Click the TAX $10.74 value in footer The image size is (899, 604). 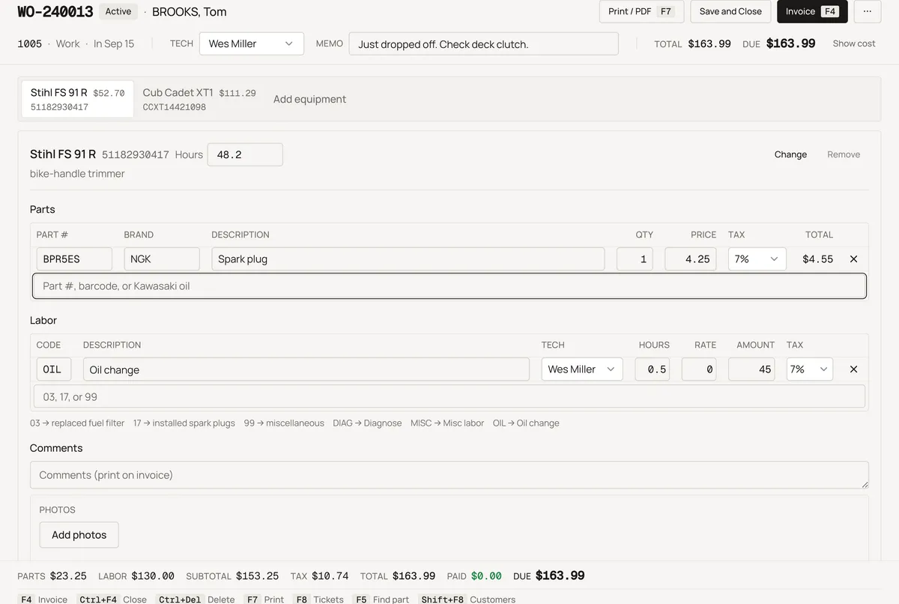coord(330,576)
